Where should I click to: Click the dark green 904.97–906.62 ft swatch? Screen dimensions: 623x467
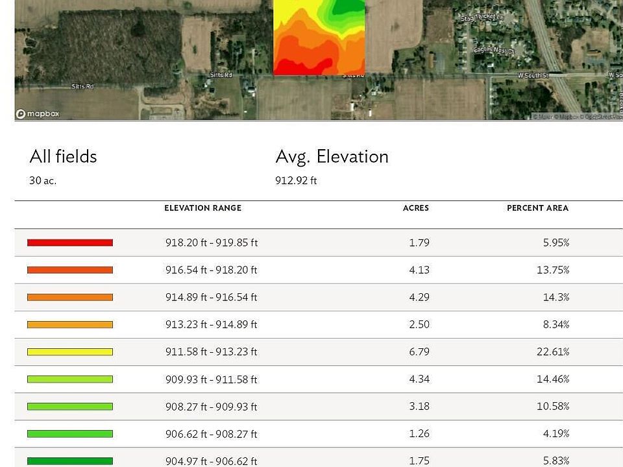coord(70,461)
